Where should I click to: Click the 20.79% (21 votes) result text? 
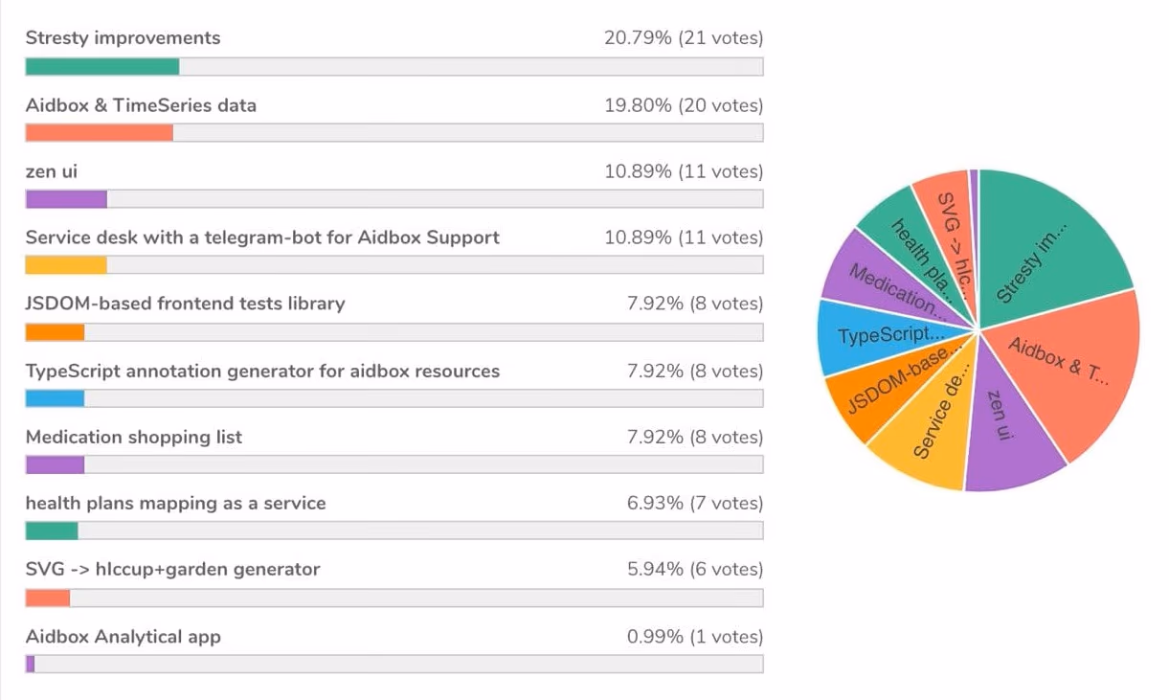[x=684, y=38]
